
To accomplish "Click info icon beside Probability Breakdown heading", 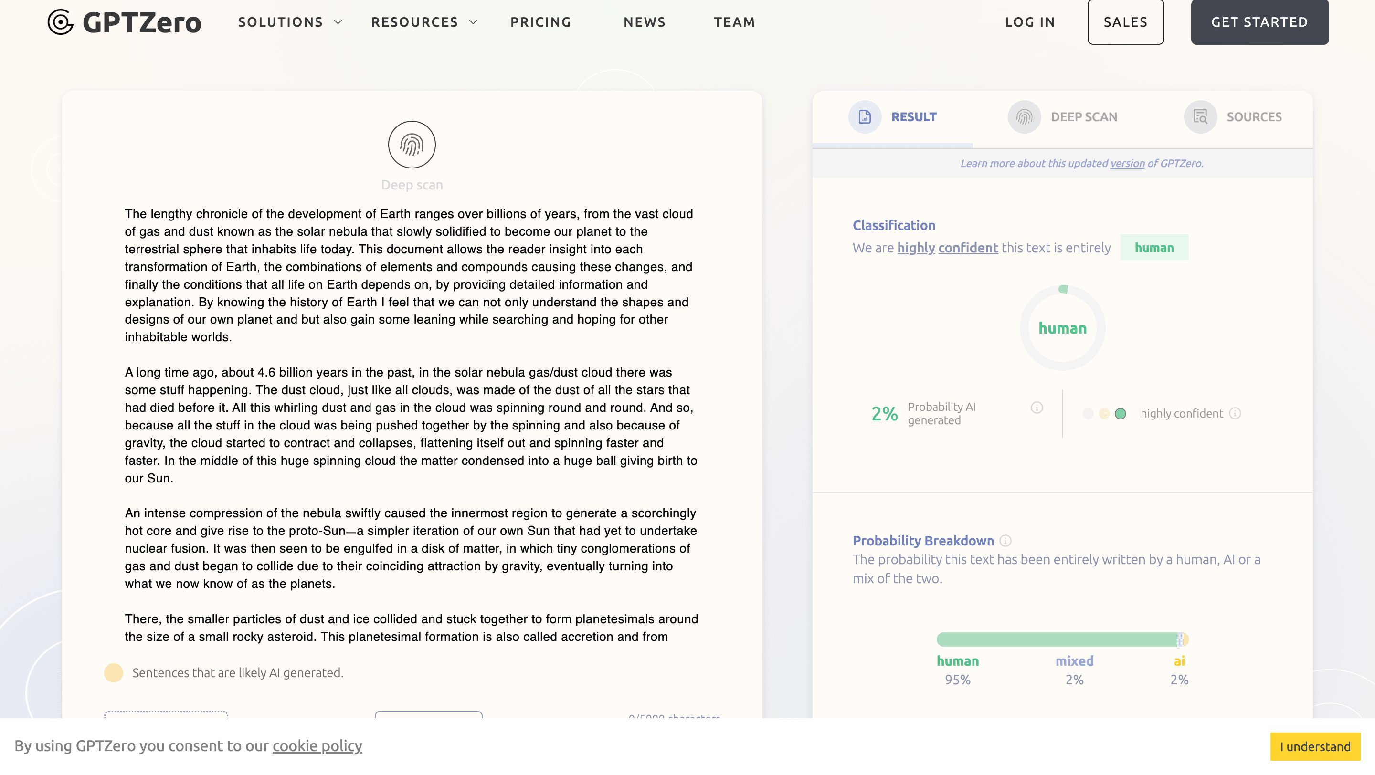I will point(1005,541).
